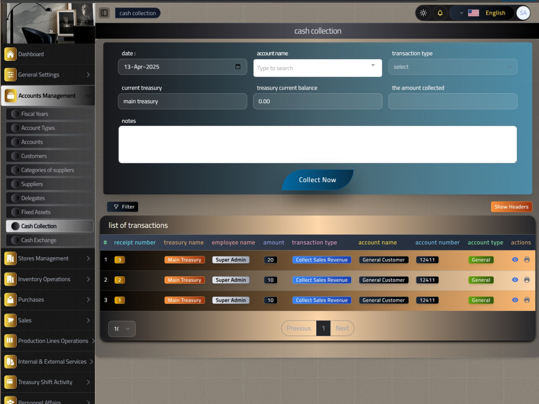Click the US flag language icon
Screen dimensions: 539x404
[473, 13]
